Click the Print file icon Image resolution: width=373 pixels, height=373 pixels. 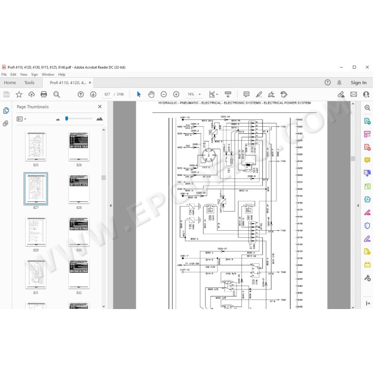click(x=44, y=94)
